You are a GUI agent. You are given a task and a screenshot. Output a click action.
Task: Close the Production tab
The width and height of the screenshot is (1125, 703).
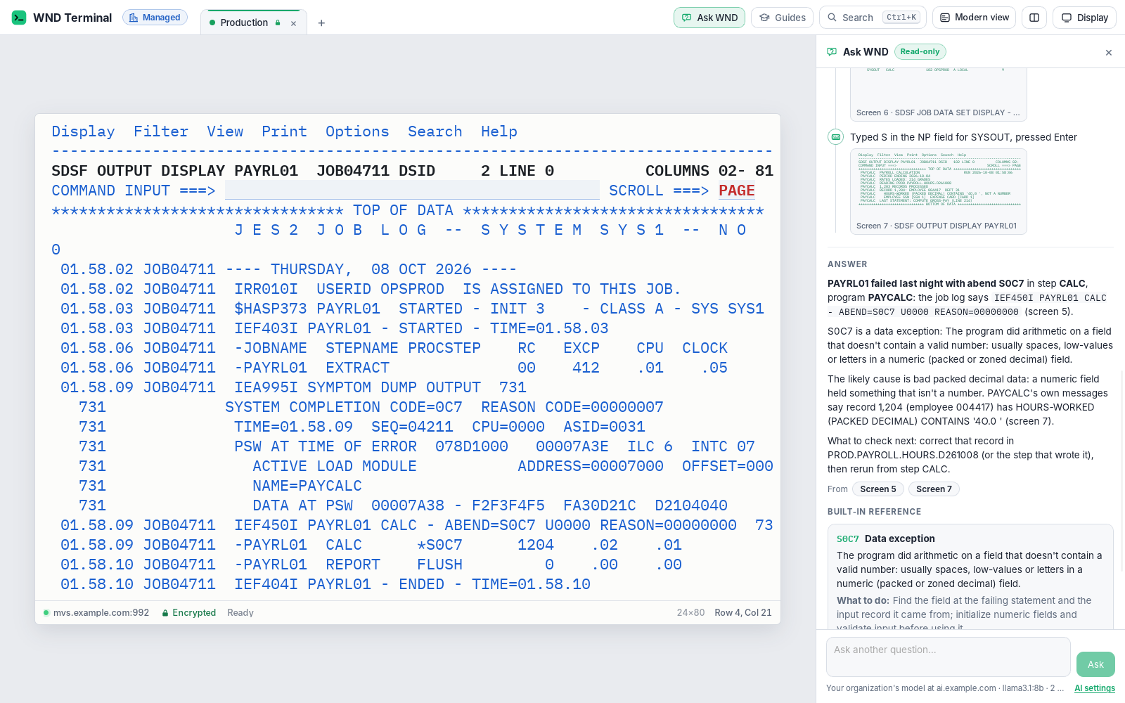tap(293, 23)
